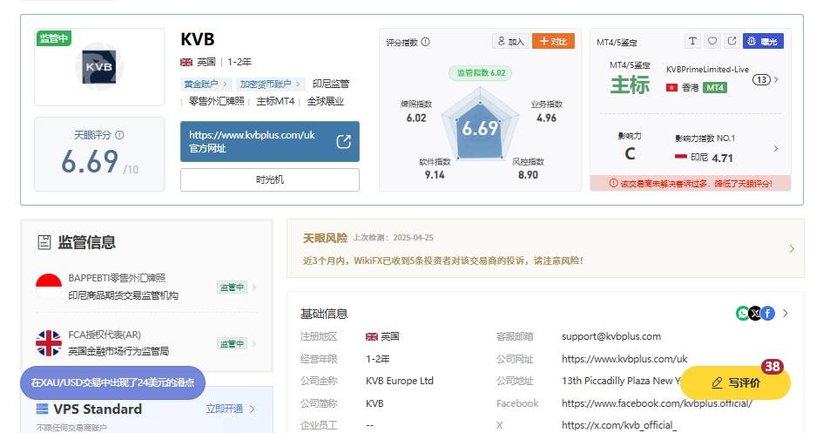This screenshot has height=433, width=823.
Task: Click the red complaint warning notice
Action: tap(691, 183)
